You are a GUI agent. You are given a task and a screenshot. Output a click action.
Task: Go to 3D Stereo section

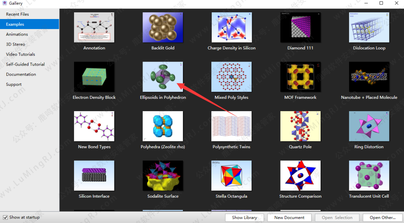coord(15,44)
